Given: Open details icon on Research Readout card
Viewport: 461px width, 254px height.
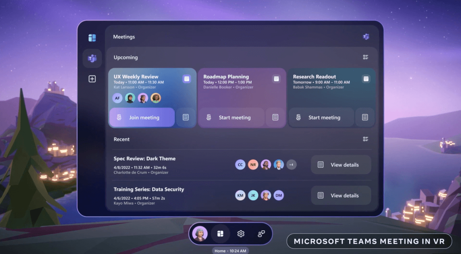Looking at the screenshot, I should 365,117.
